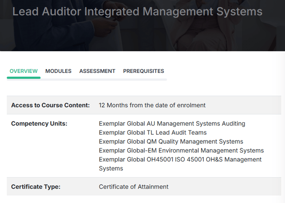
Task: Click the Certificate Type table row
Action: 144,186
